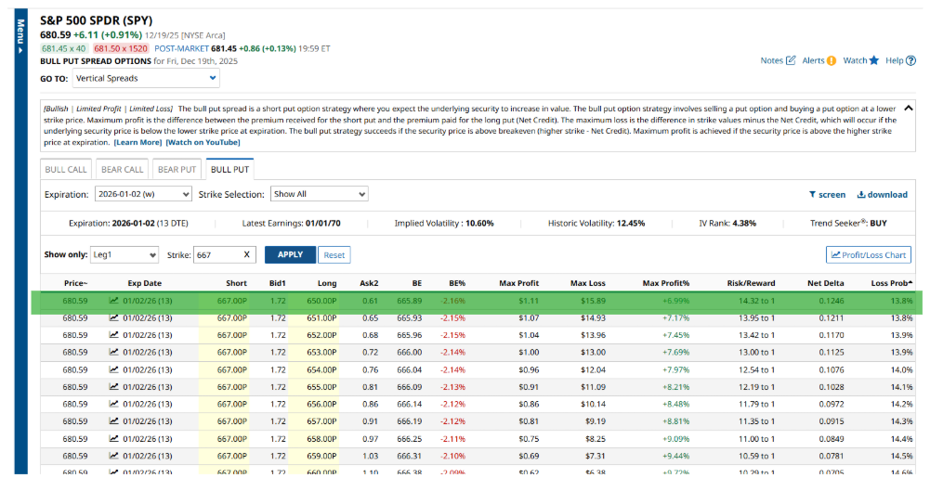This screenshot has width=930, height=491.
Task: Clear the Strike field with the X
Action: click(x=246, y=254)
